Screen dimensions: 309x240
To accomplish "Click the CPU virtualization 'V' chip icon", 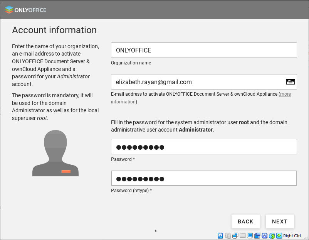I will click(264, 236).
